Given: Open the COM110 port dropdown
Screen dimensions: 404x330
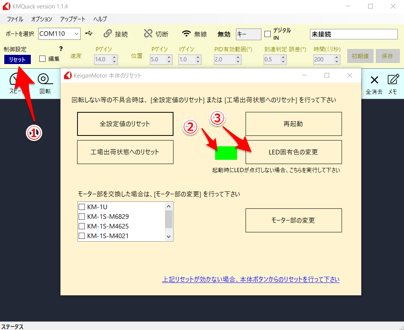Looking at the screenshot, I should pos(76,34).
